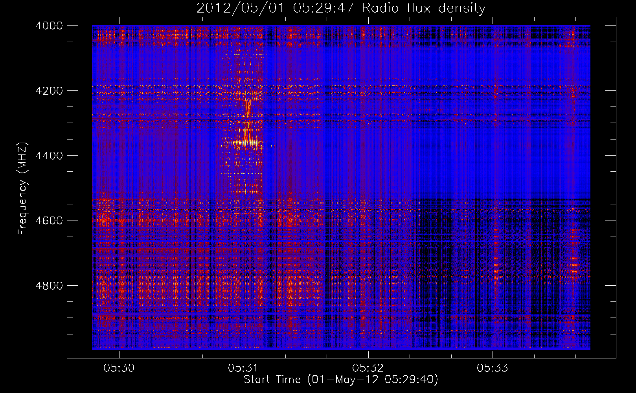Click the 'Frequency (MHZ)' axis label
The image size is (636, 393).
coord(22,189)
